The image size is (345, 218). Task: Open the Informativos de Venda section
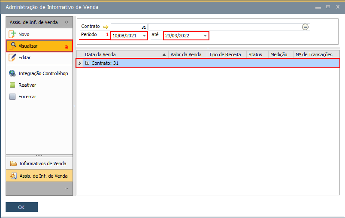point(39,163)
